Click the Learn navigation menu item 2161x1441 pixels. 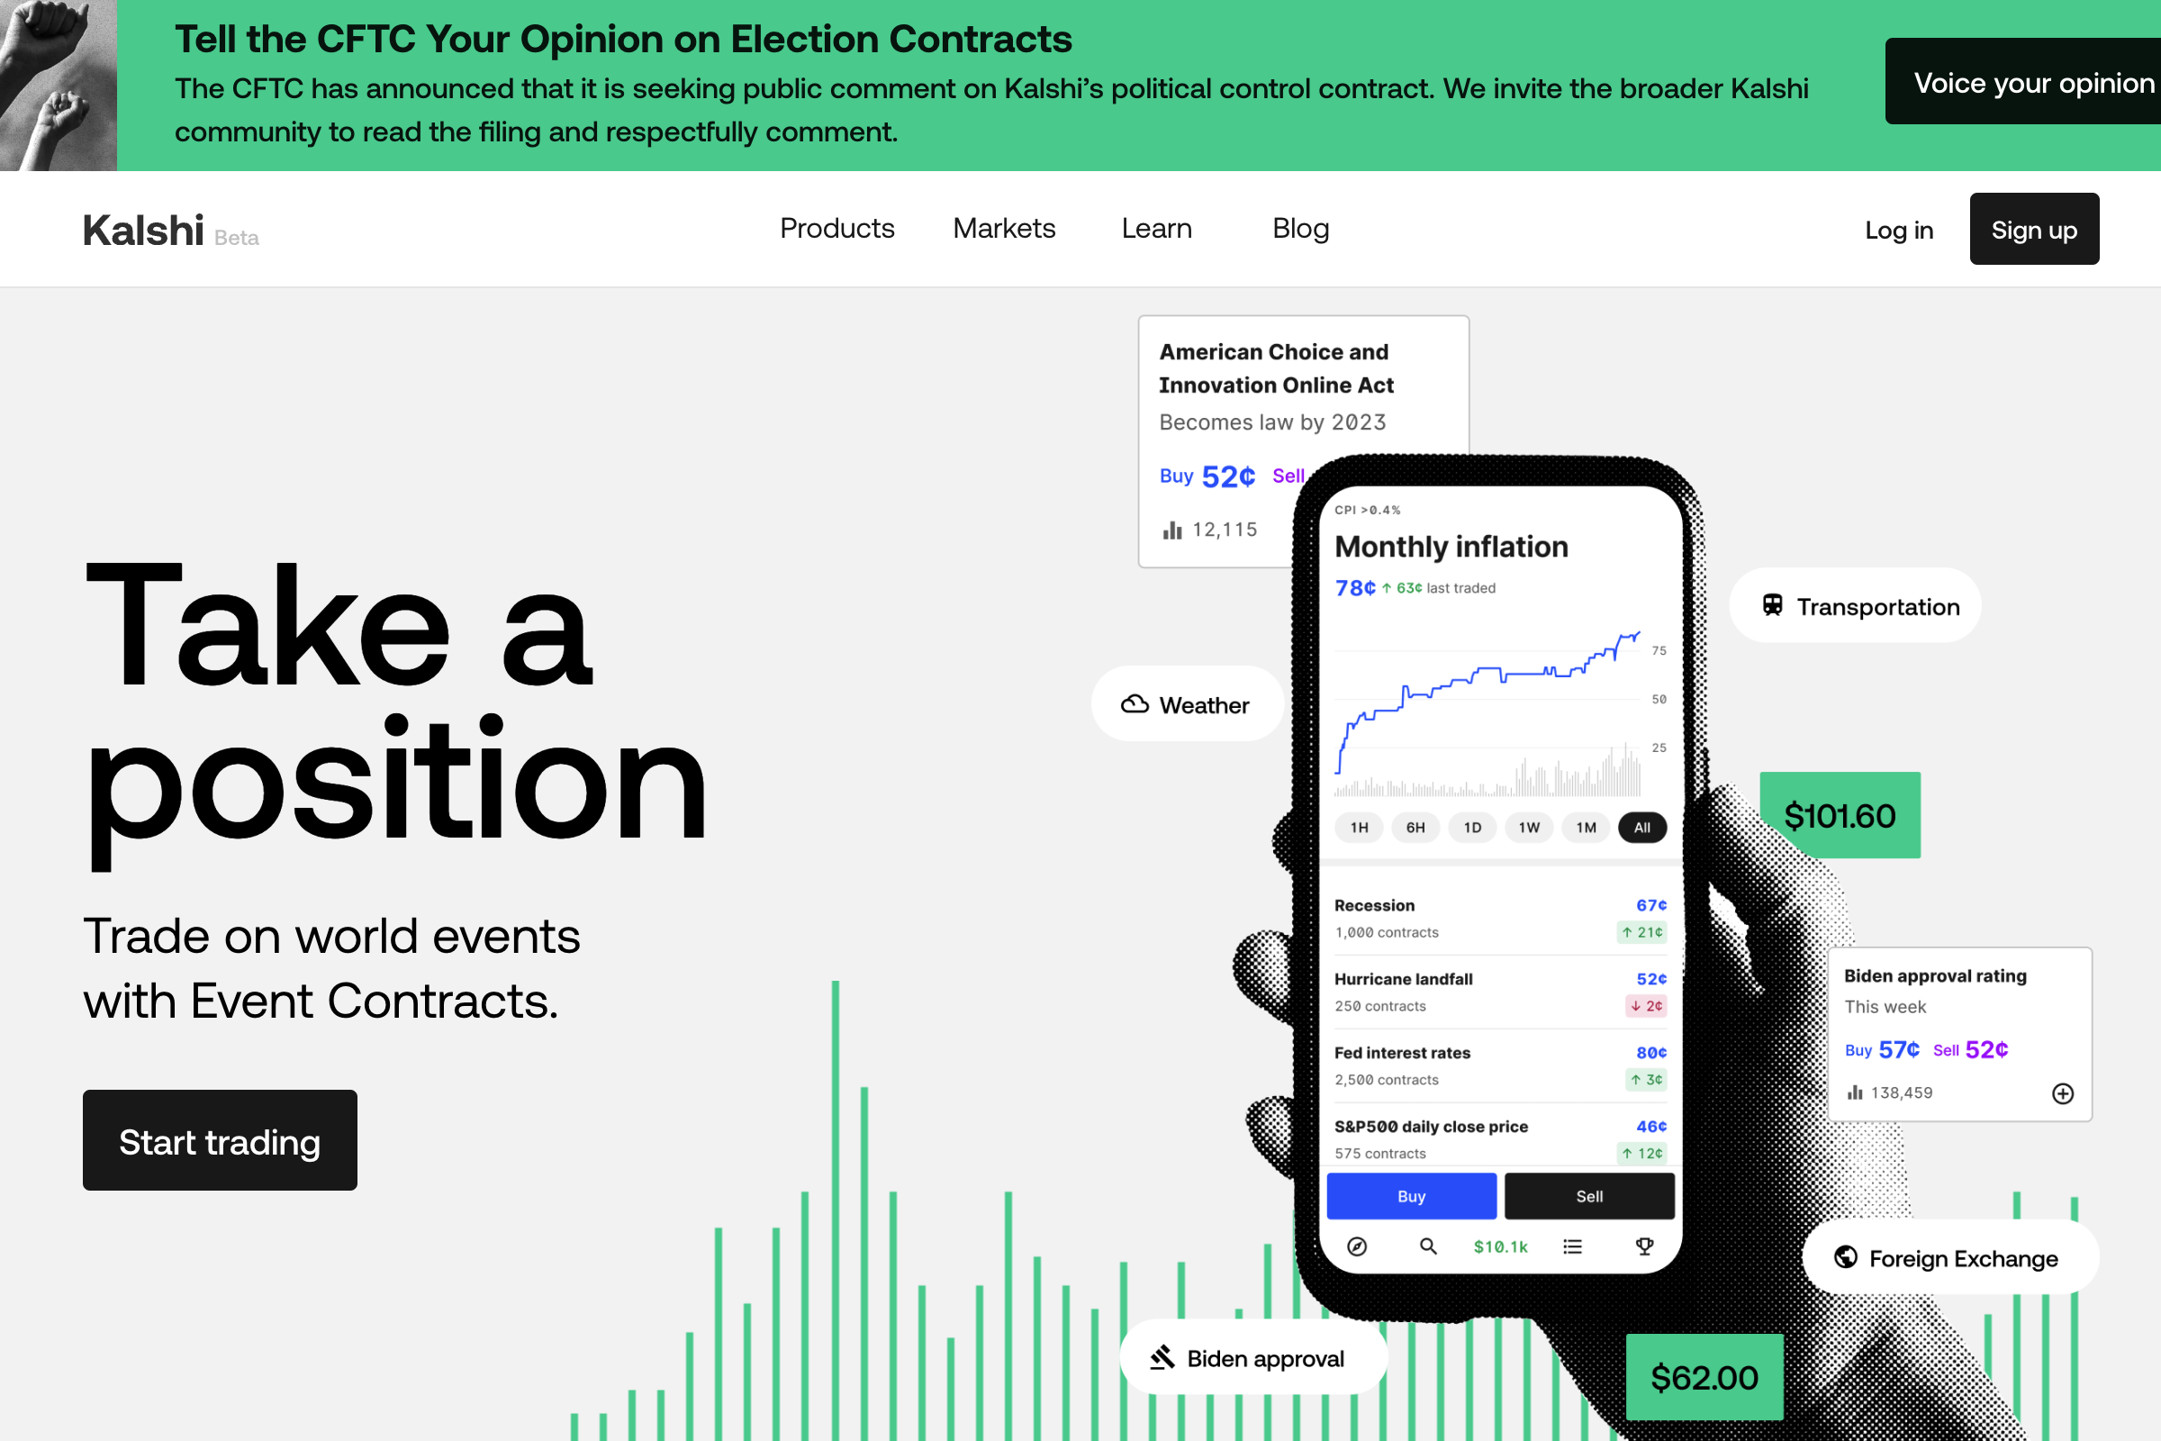pyautogui.click(x=1156, y=227)
